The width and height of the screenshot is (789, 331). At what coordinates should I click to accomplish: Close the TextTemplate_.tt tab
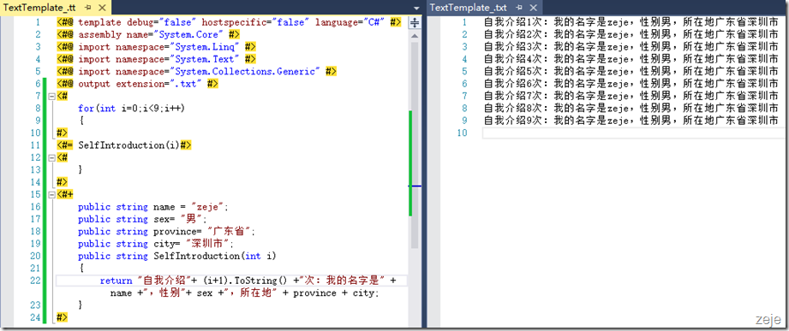102,8
